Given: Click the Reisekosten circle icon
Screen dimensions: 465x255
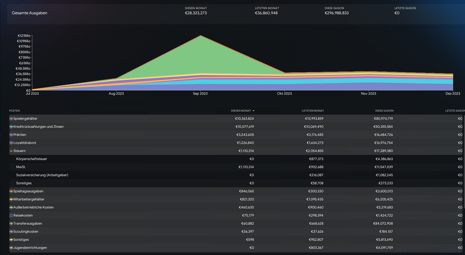Looking at the screenshot, I should [11, 215].
